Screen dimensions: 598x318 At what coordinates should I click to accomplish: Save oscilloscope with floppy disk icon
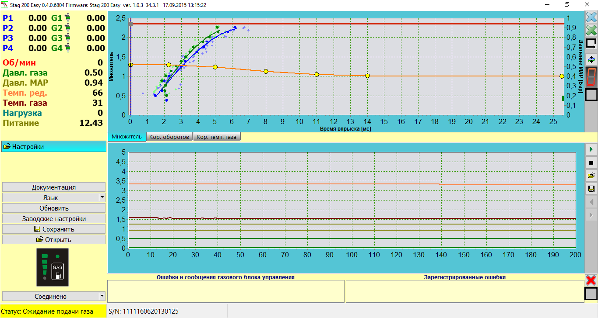[x=591, y=189]
